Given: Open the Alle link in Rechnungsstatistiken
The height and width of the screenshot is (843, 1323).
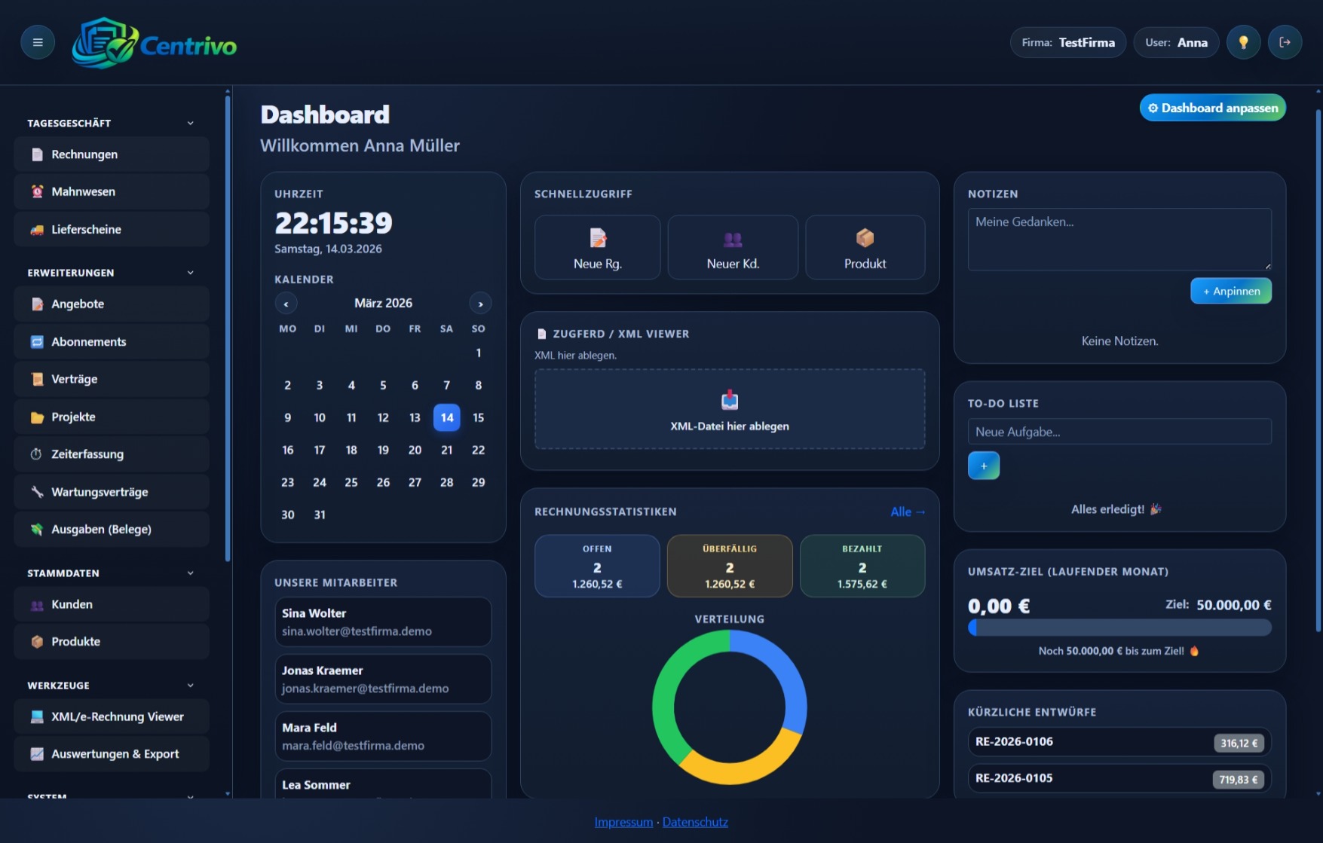Looking at the screenshot, I should 908,511.
